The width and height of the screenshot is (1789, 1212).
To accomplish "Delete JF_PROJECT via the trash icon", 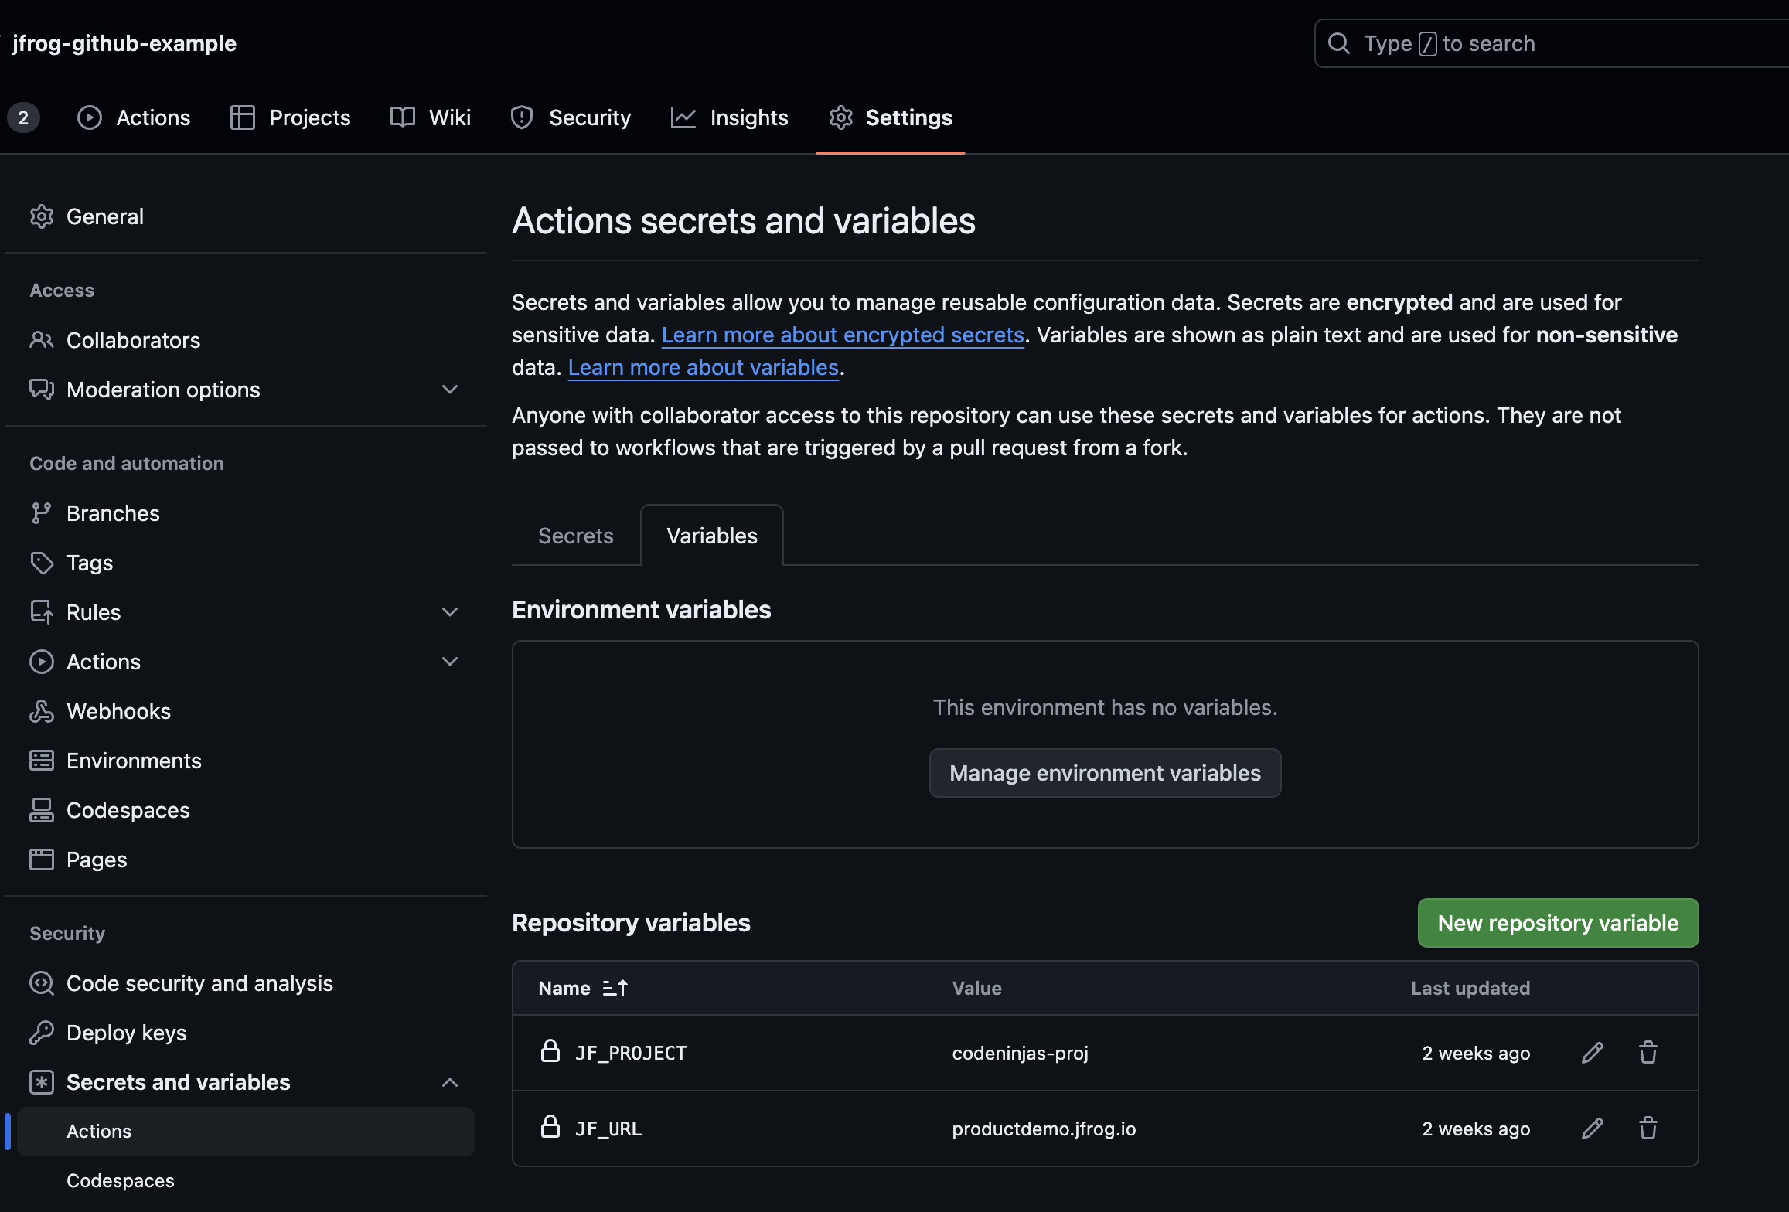I will tap(1648, 1053).
